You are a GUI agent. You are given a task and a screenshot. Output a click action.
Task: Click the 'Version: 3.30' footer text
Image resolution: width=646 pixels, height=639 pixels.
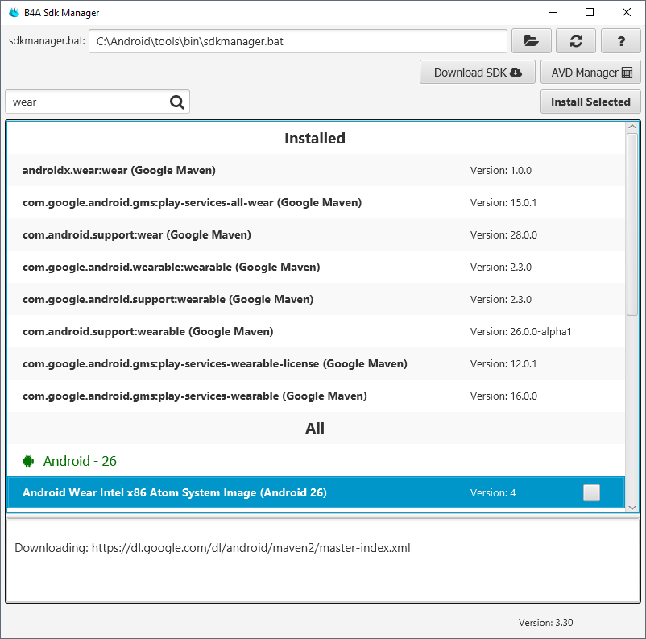545,623
